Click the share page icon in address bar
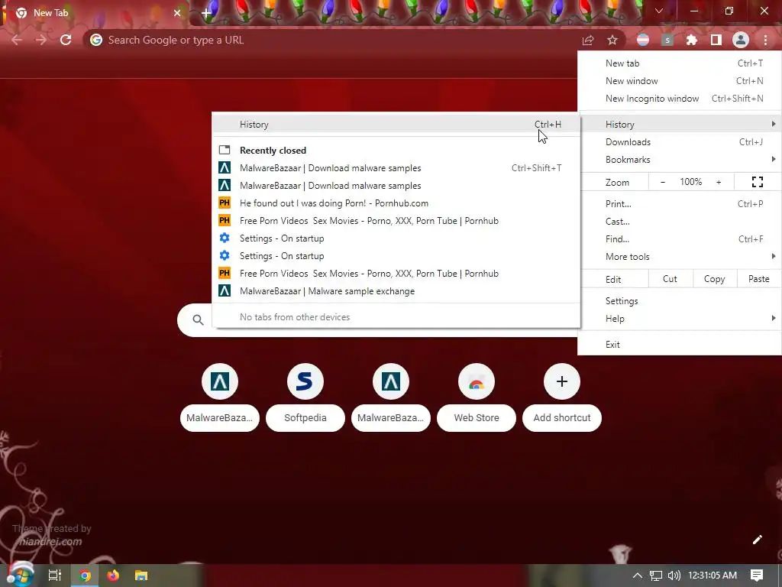The height and width of the screenshot is (587, 782). (588, 40)
